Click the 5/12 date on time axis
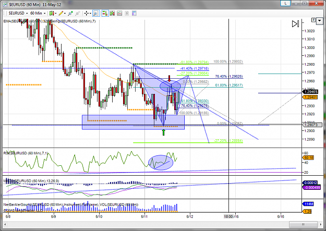 pos(190,216)
